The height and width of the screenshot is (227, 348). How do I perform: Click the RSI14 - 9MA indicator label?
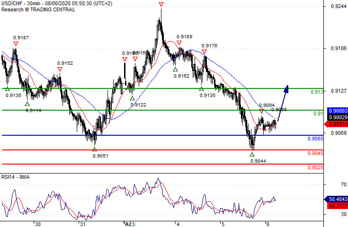point(16,177)
